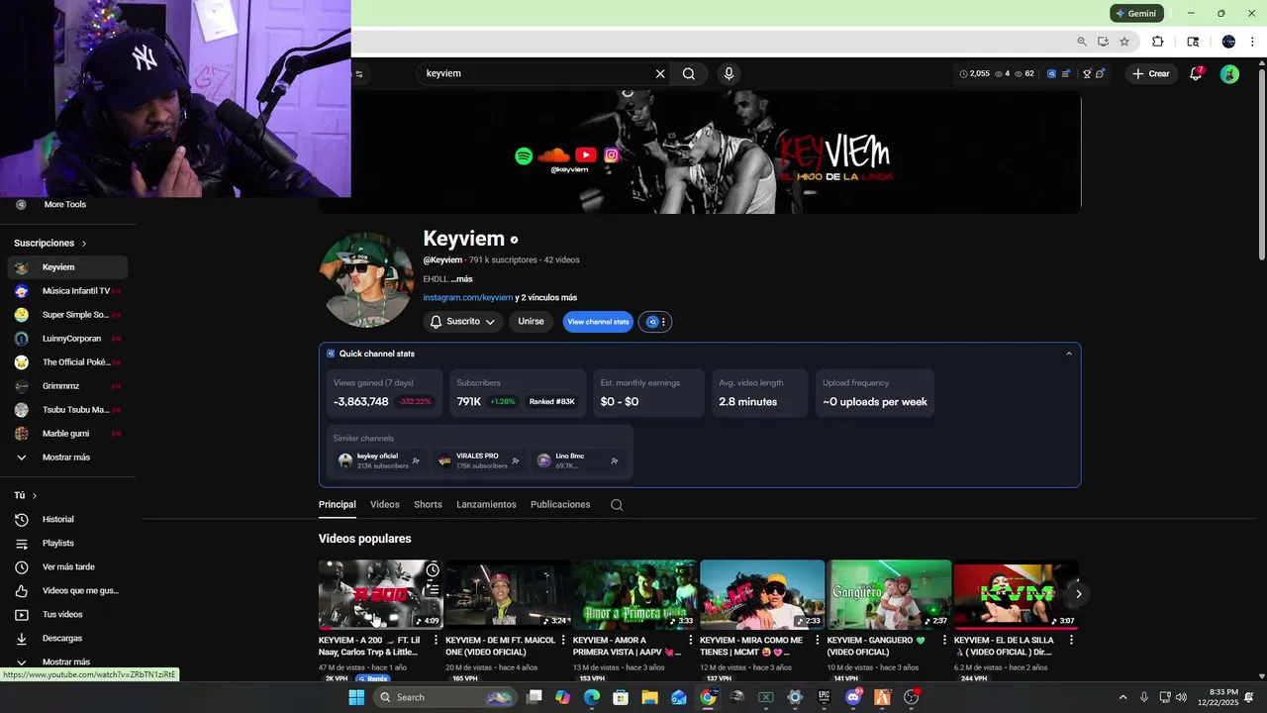Open Discord from the taskbar

pyautogui.click(x=853, y=697)
